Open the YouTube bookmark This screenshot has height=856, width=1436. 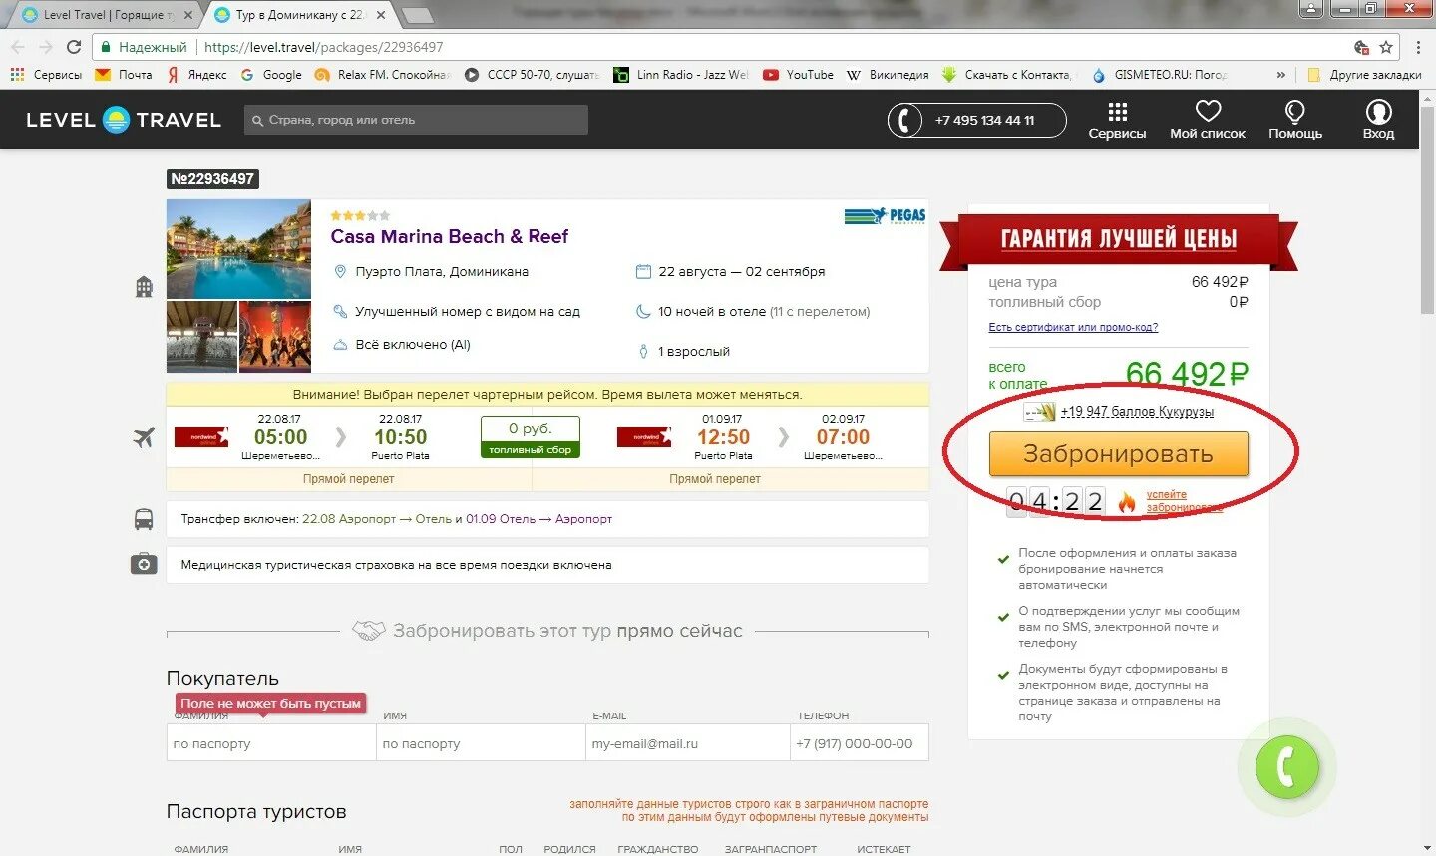(x=798, y=75)
